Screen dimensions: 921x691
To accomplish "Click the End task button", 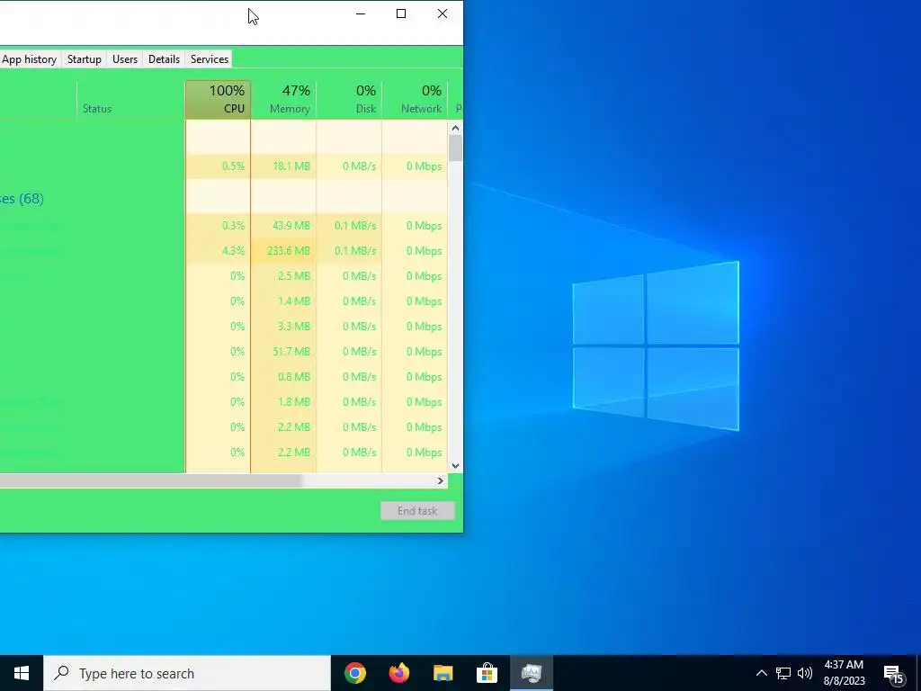I will pyautogui.click(x=417, y=511).
